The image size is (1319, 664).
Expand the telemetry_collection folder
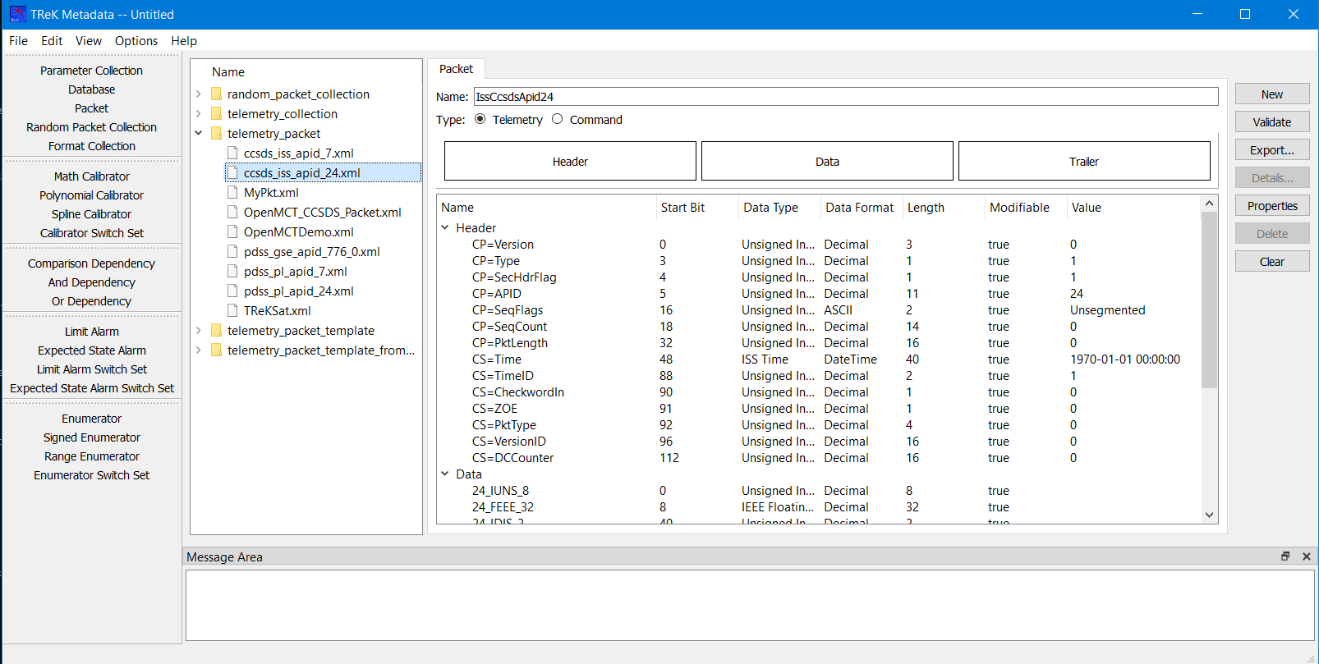(199, 114)
